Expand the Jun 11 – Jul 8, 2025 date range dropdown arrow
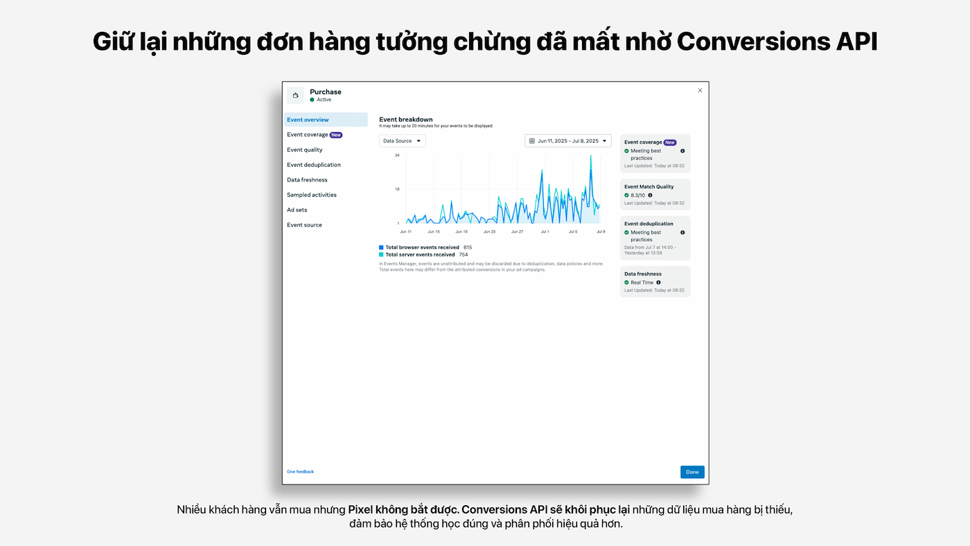Screen dimensions: 970x546 604,141
